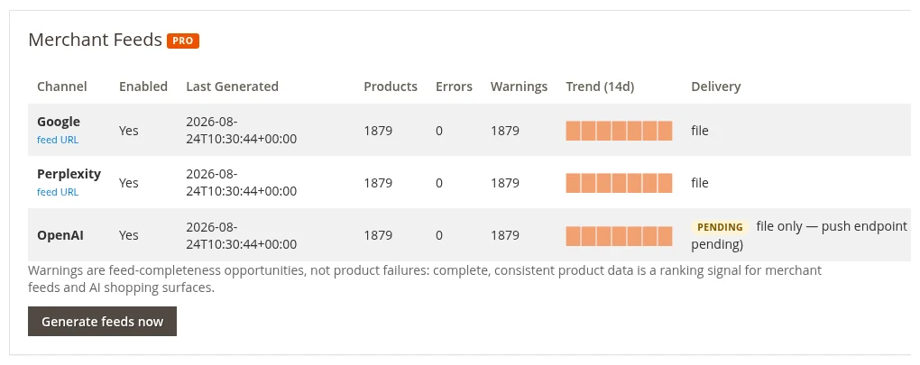
Task: Click the Trend (14d) column header
Action: point(600,87)
